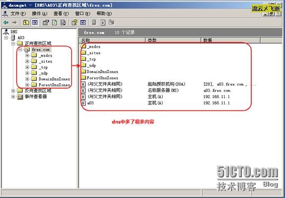Select 正向查找区域 in the tree

pos(38,43)
